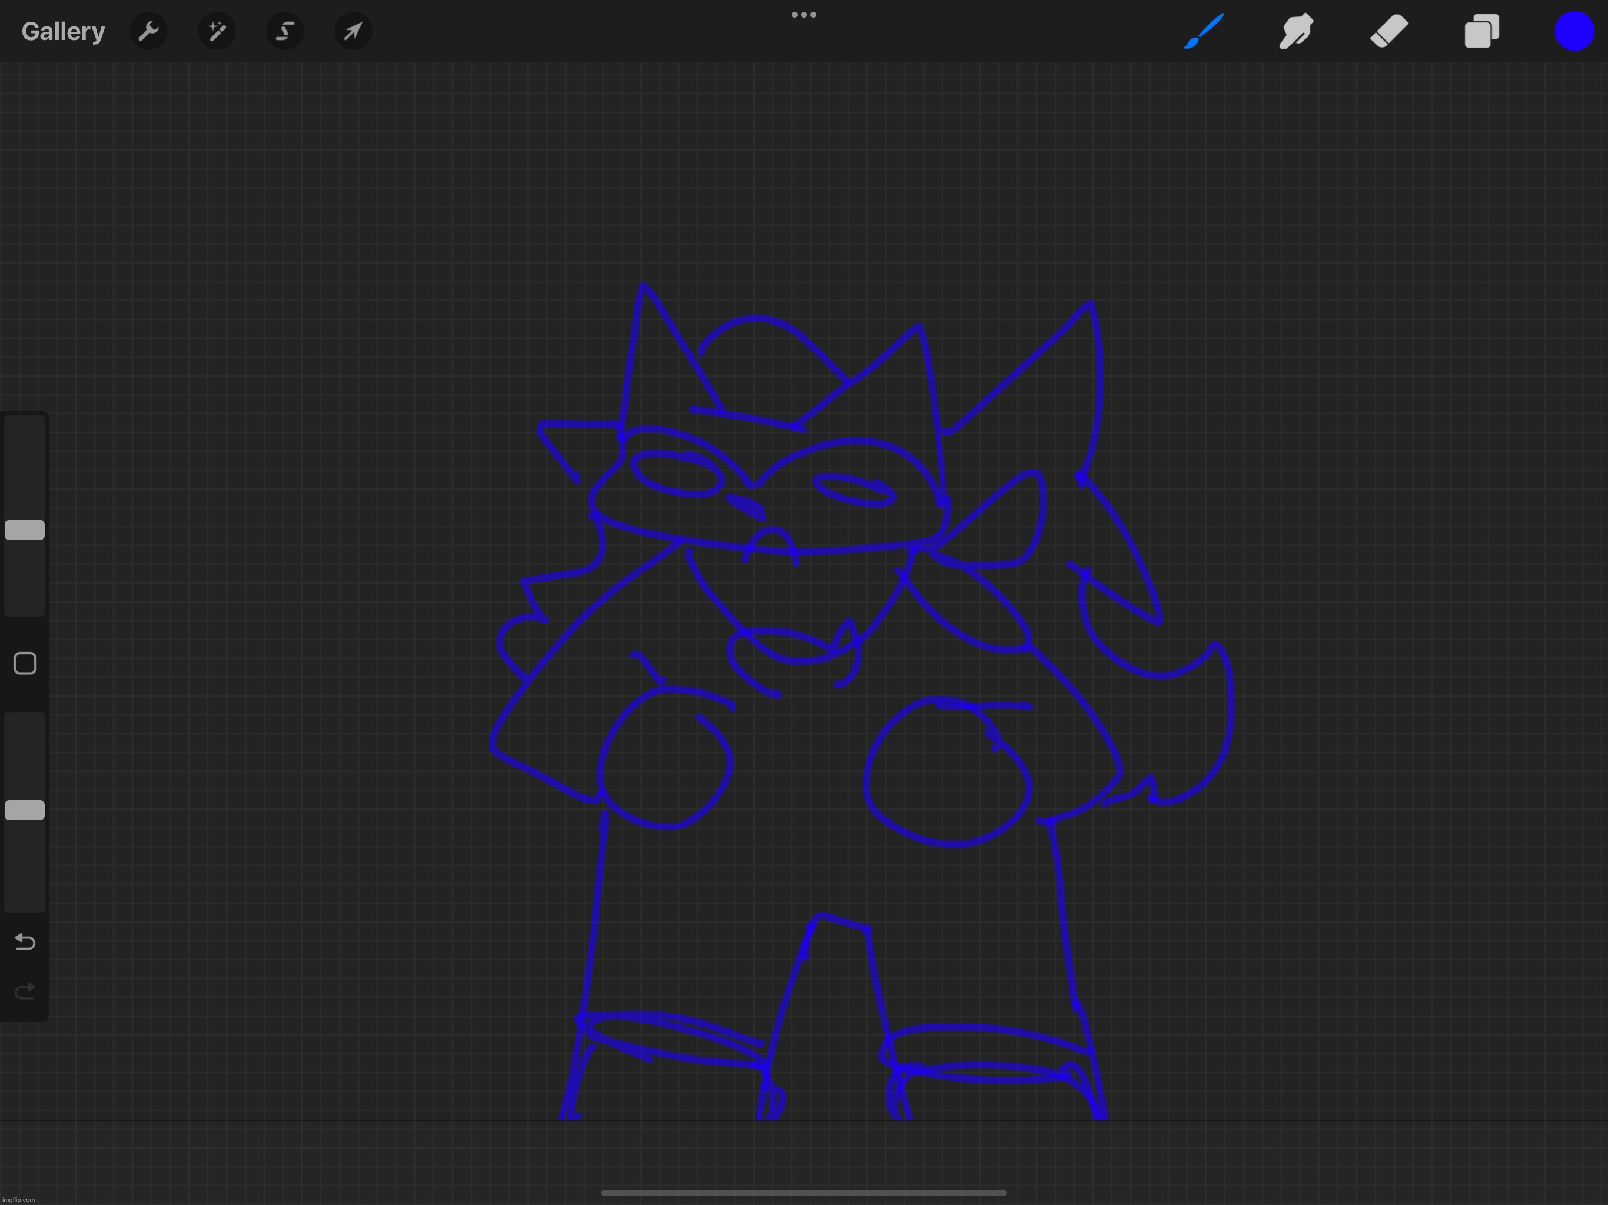Activate the Selection tool

coord(285,31)
